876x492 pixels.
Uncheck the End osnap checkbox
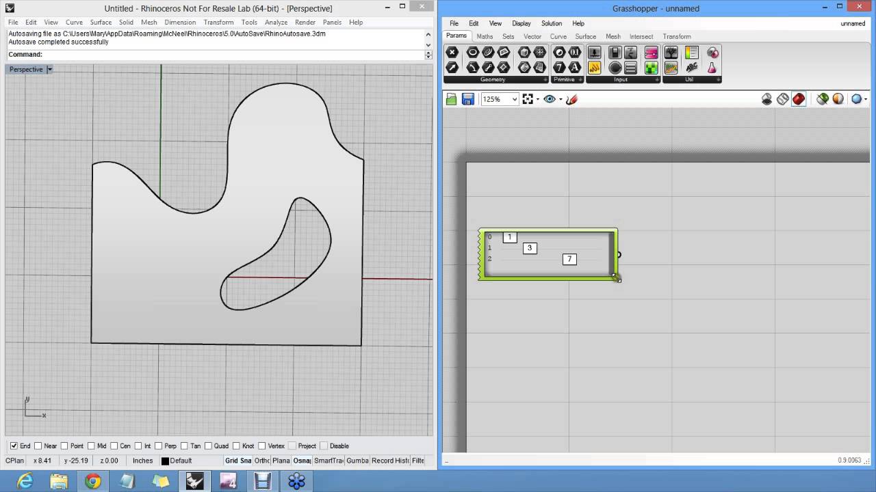[x=14, y=446]
